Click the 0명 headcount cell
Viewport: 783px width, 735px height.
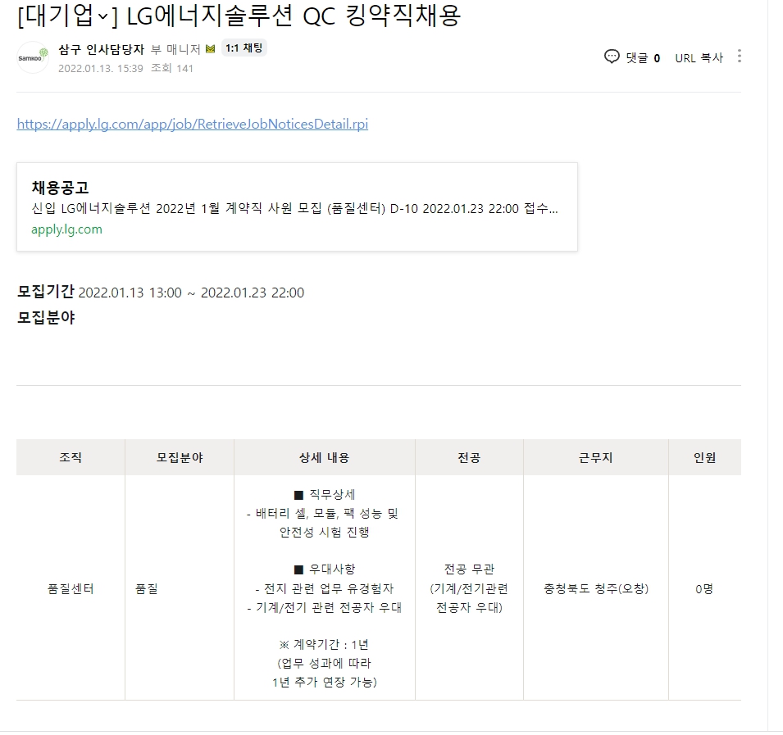click(704, 589)
